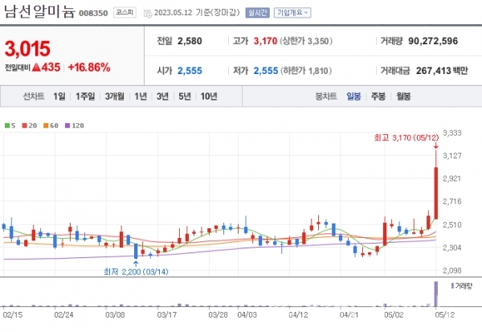The image size is (482, 332).
Task: Open the 기업개요 dropdown
Action: [x=292, y=14]
